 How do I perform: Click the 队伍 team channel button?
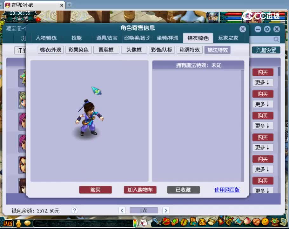8,224
